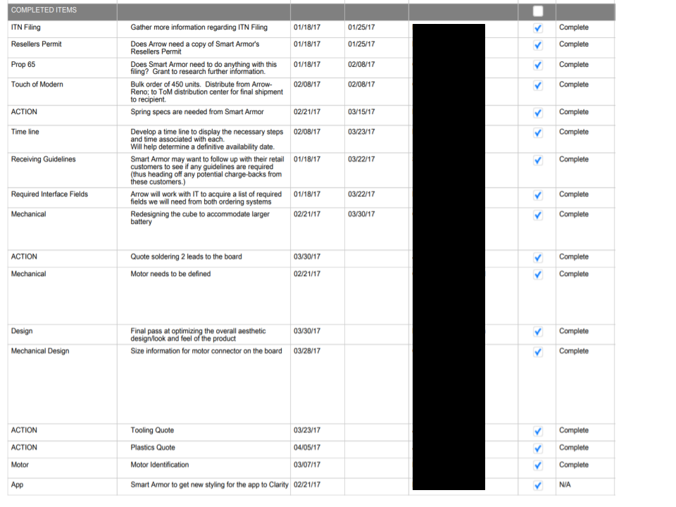Click 'Develop a time line' description
Viewport: 676px width, 507px height.
206,139
